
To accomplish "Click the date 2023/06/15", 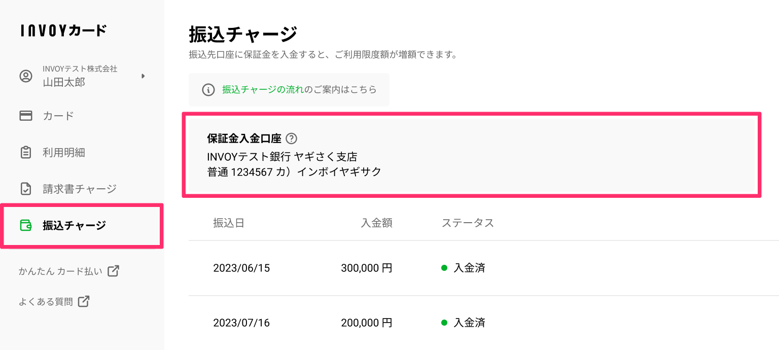I will coord(241,268).
